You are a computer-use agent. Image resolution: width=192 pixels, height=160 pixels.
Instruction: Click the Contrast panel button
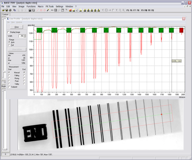5,14
